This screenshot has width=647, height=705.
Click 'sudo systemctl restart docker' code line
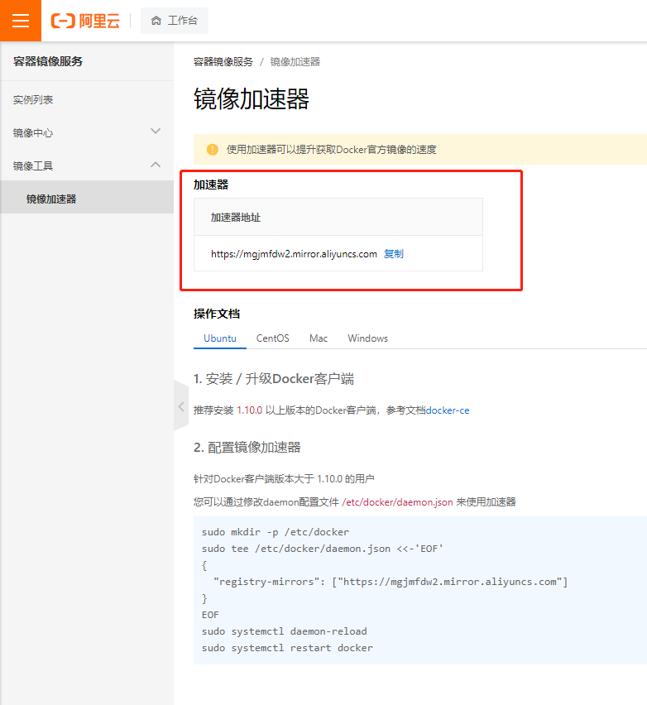[287, 648]
